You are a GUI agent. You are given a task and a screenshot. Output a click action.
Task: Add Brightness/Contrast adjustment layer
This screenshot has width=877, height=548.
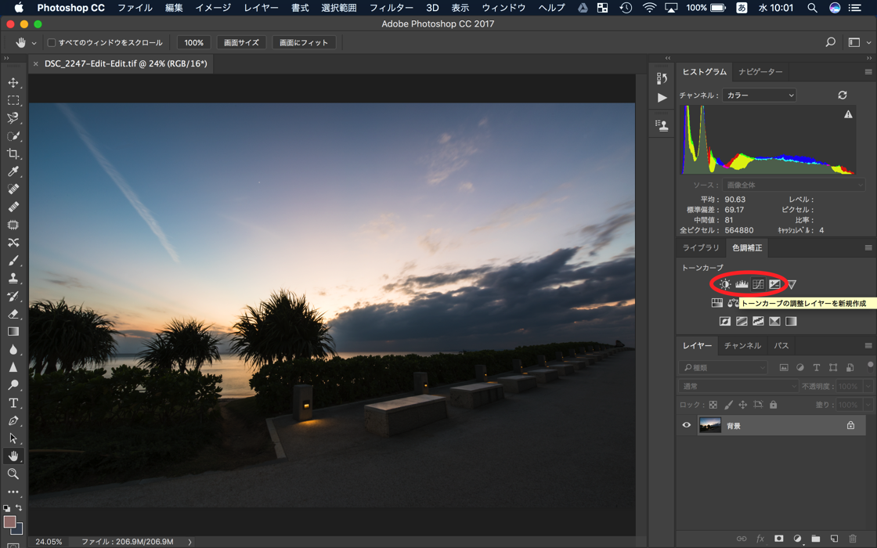pyautogui.click(x=725, y=284)
